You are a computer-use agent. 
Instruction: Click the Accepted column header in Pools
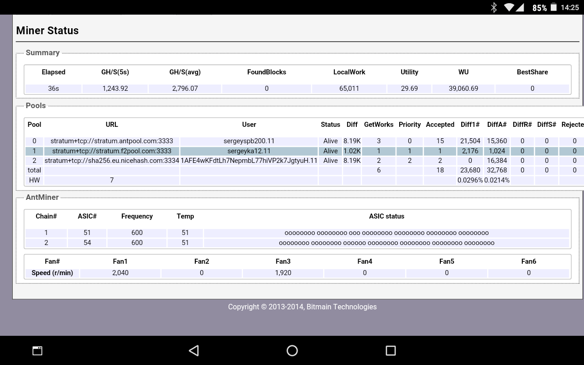440,125
